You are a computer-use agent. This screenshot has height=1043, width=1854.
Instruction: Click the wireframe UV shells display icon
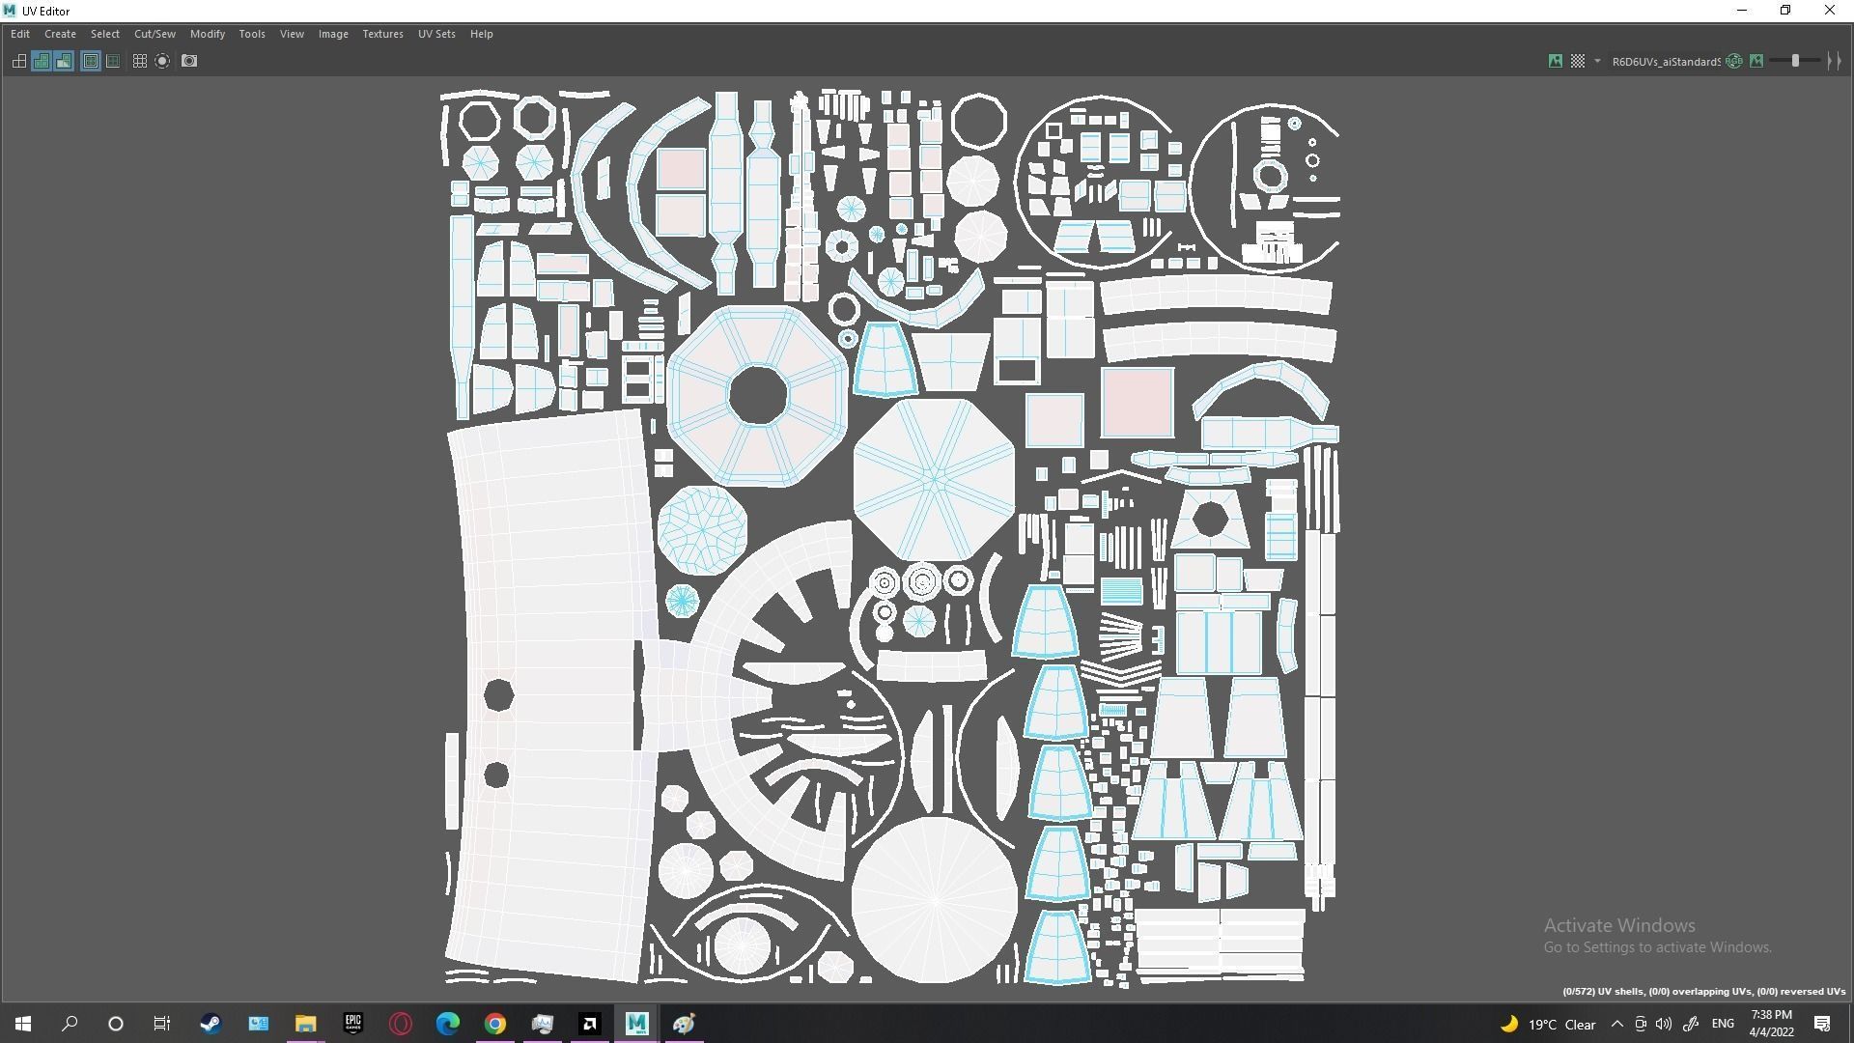pyautogui.click(x=19, y=61)
